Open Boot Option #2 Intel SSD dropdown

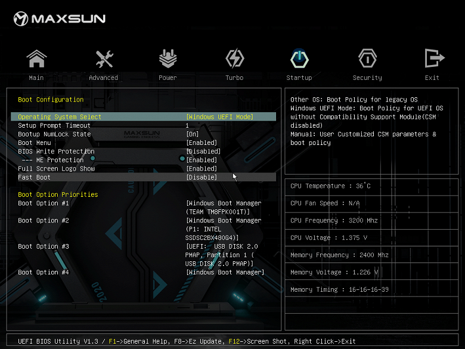[224, 229]
